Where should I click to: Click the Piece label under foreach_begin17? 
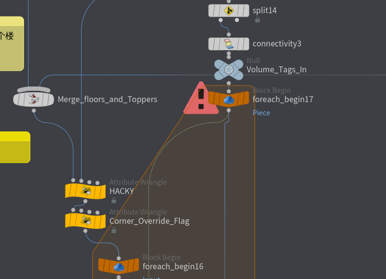pyautogui.click(x=261, y=113)
